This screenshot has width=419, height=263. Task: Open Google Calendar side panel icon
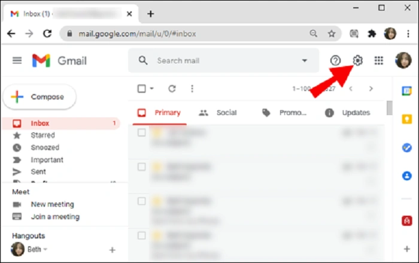[x=406, y=91]
